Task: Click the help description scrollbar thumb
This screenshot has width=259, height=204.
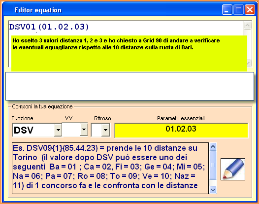Action: pos(213,165)
